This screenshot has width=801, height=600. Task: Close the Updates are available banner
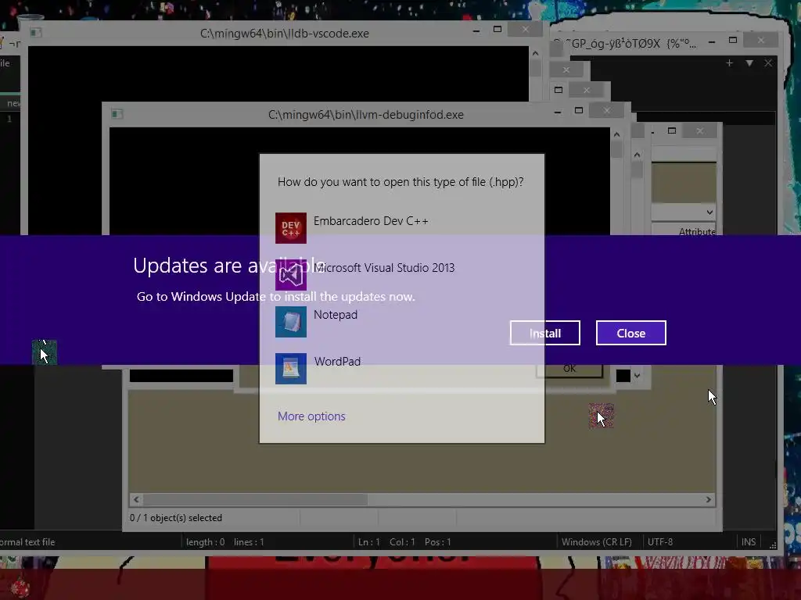point(631,333)
